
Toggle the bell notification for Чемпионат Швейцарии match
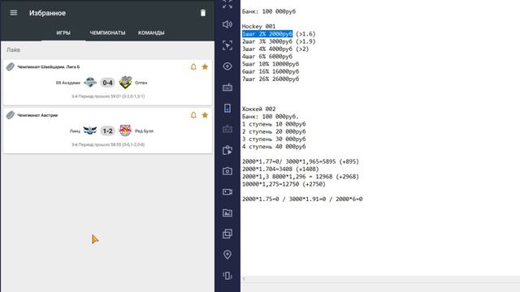tap(193, 67)
